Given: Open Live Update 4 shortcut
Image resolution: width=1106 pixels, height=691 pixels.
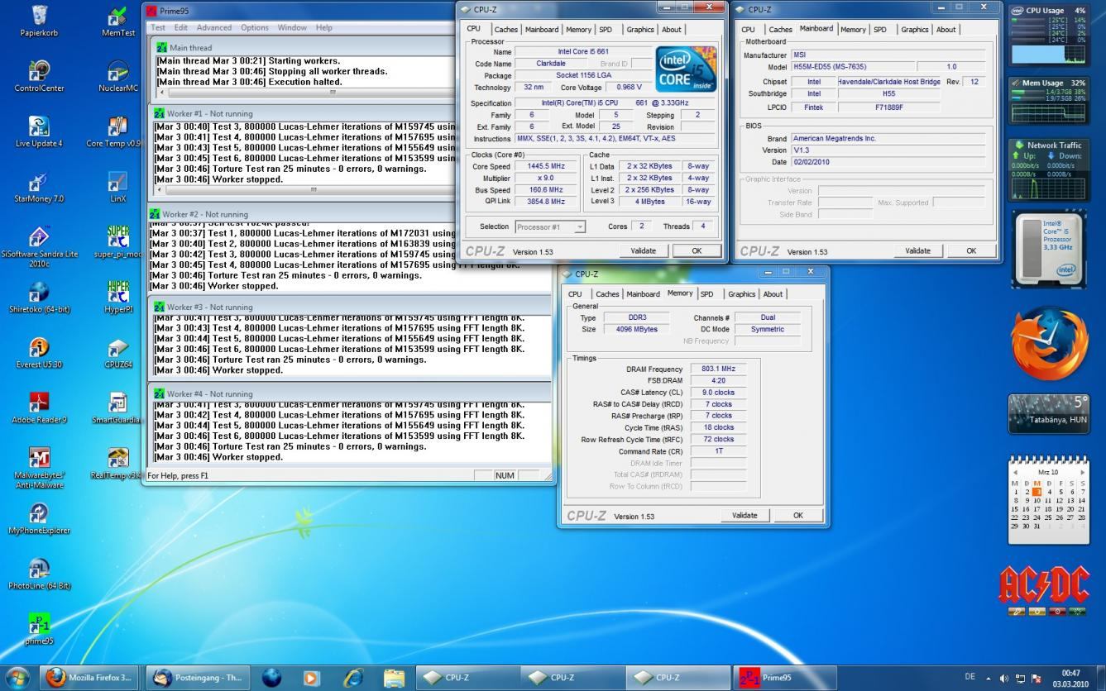Looking at the screenshot, I should click(39, 131).
